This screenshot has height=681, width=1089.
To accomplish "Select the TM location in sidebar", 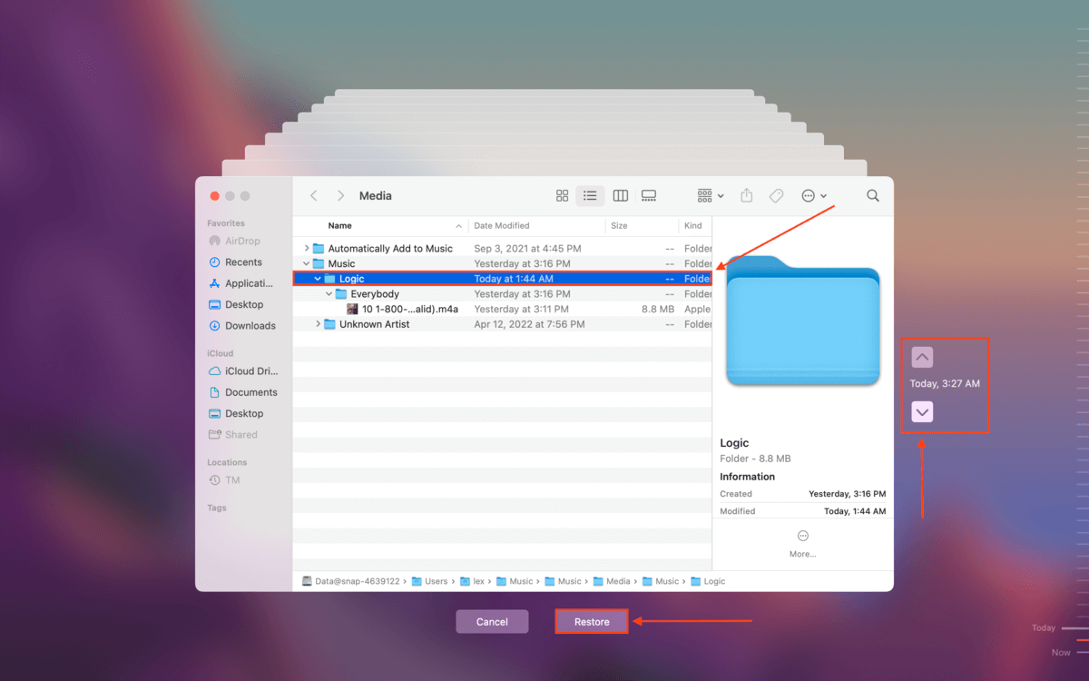I will (225, 480).
